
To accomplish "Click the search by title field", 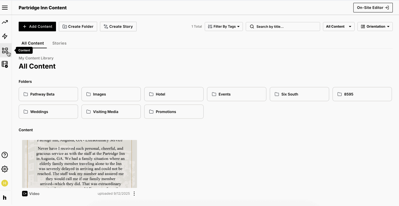I will (x=283, y=26).
